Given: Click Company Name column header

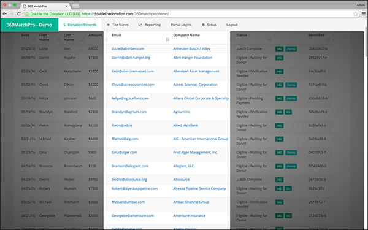Looking at the screenshot, I should pos(186,35).
